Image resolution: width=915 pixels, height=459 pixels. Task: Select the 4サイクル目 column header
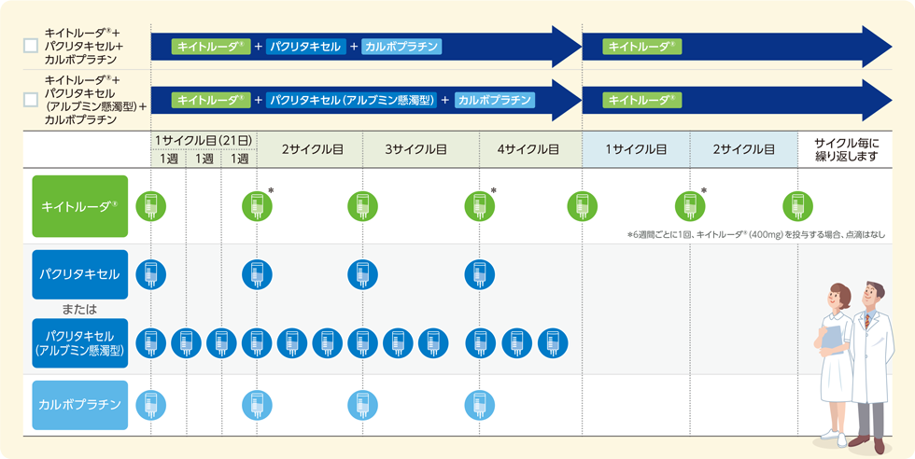pyautogui.click(x=528, y=149)
